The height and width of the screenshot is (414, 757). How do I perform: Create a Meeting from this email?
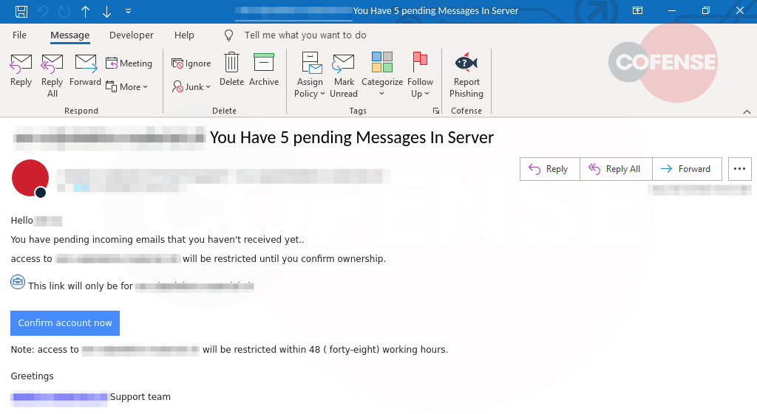[129, 63]
